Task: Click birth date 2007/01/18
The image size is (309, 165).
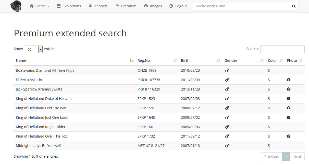Action: click(x=190, y=146)
